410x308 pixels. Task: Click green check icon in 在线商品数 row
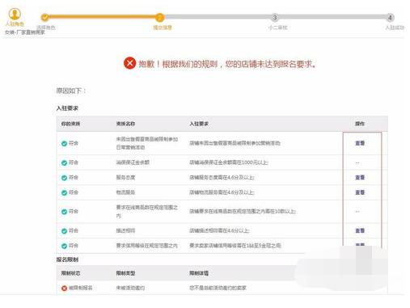point(64,212)
